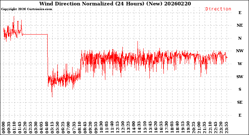Click the '16:55' time label
This screenshot has width=249, height=135.
tap(161, 128)
